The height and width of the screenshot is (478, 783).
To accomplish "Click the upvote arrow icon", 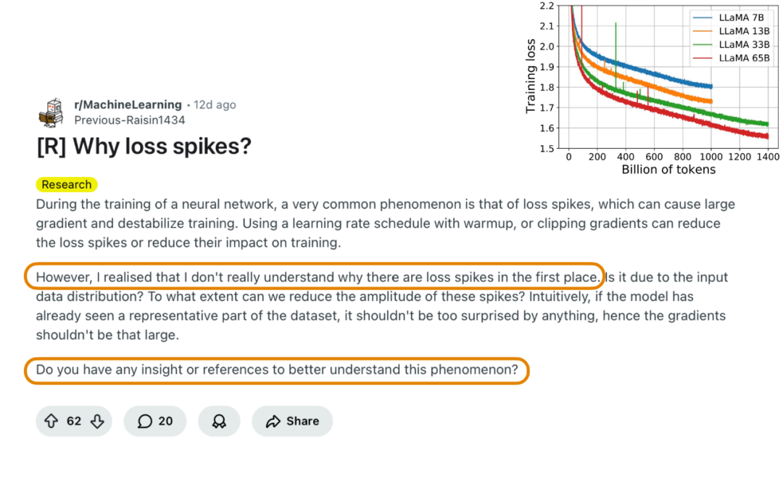I will pyautogui.click(x=51, y=421).
